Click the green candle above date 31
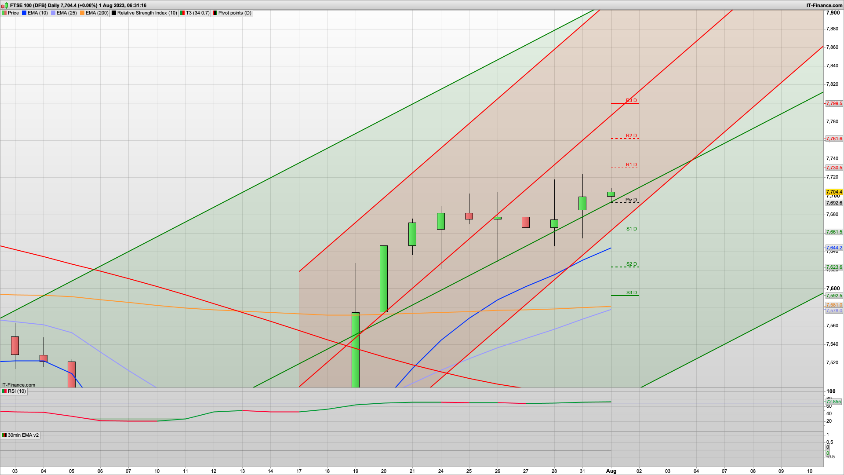844x475 pixels. [x=582, y=203]
